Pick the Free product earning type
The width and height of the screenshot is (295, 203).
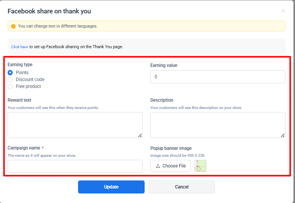tap(10, 86)
